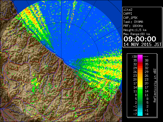Click the 'ilts2' label in the info box

tap(128, 10)
